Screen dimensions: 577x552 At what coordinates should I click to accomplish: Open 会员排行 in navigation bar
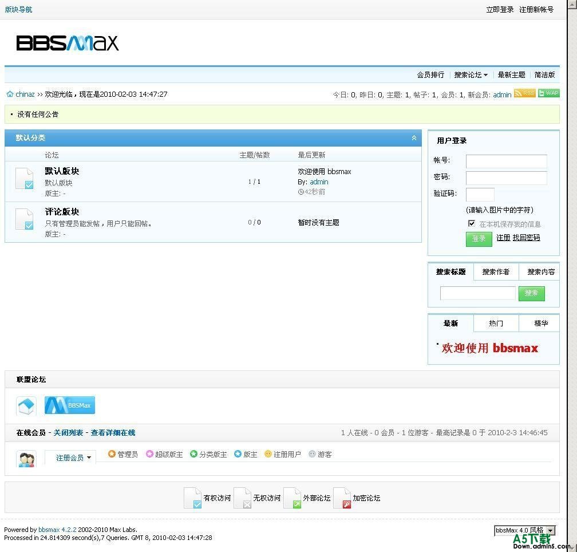point(430,75)
